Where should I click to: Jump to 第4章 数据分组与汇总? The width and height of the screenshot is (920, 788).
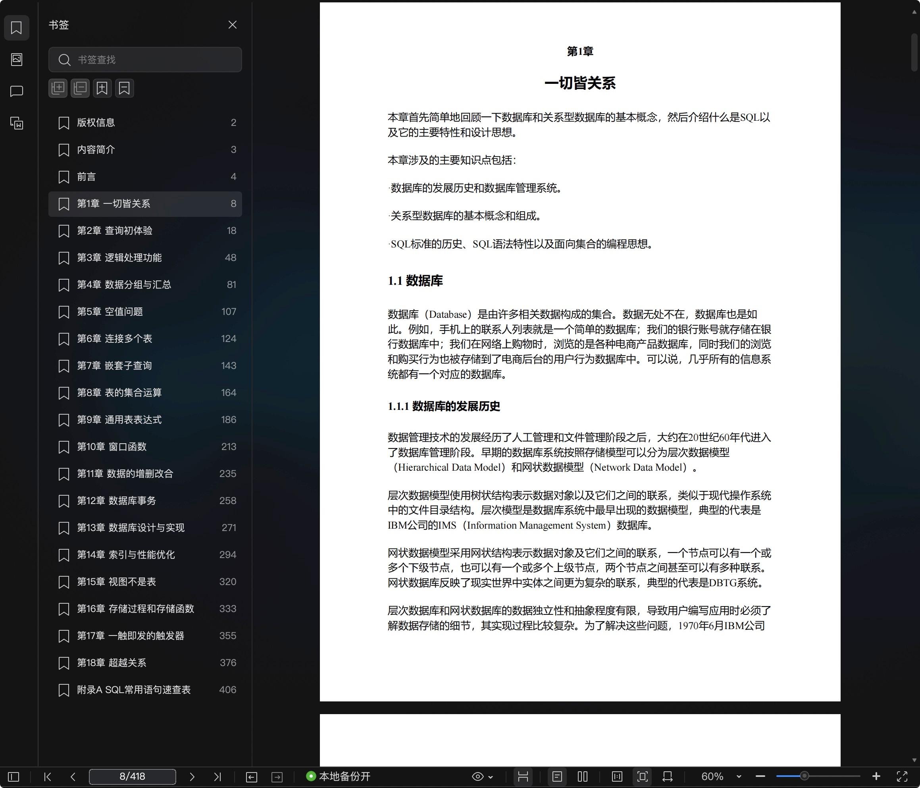[145, 285]
